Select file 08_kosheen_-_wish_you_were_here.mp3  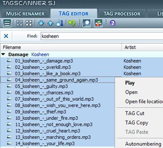58,105
